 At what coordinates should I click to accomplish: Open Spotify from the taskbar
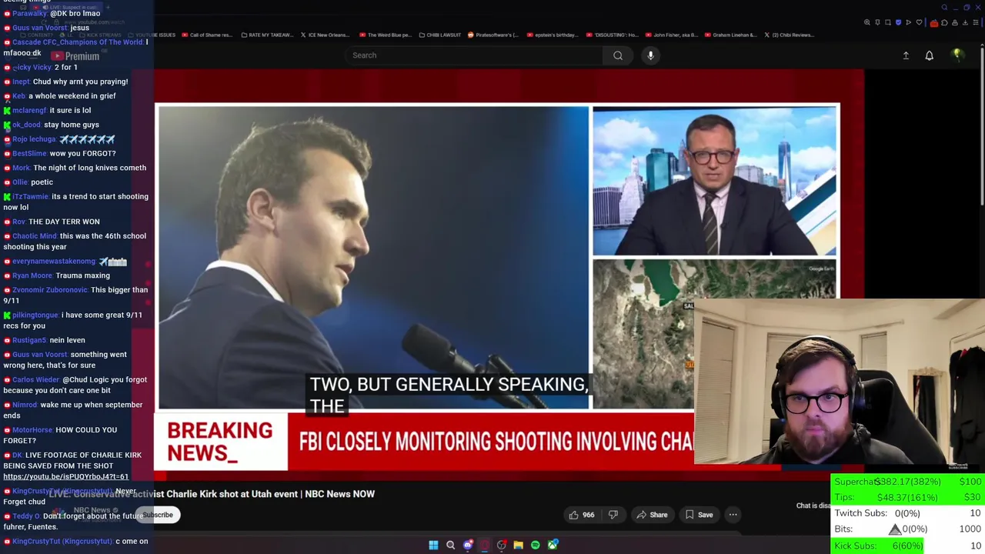(x=536, y=545)
